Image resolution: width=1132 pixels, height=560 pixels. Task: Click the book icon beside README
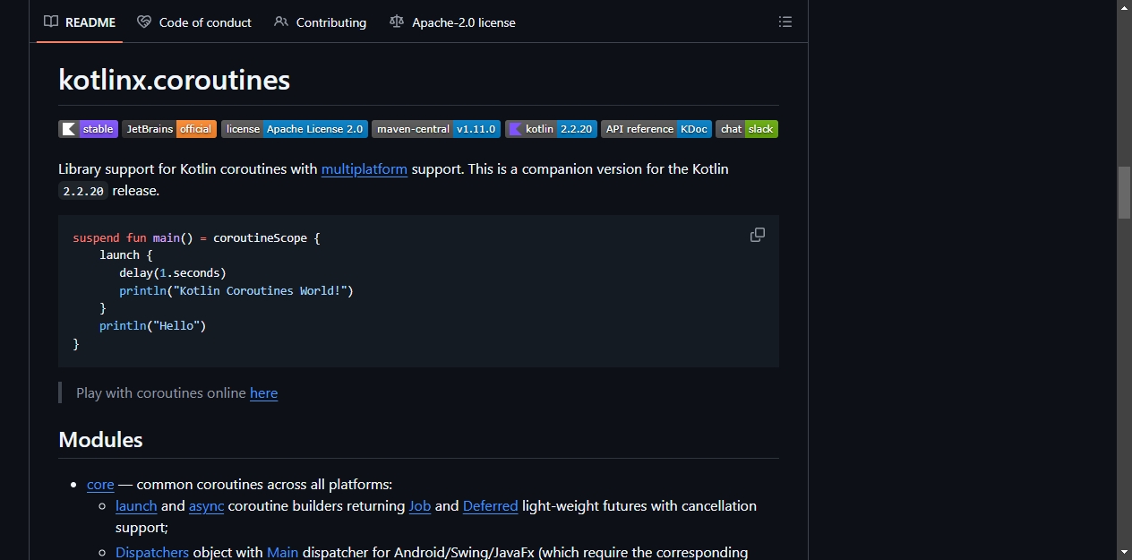51,22
